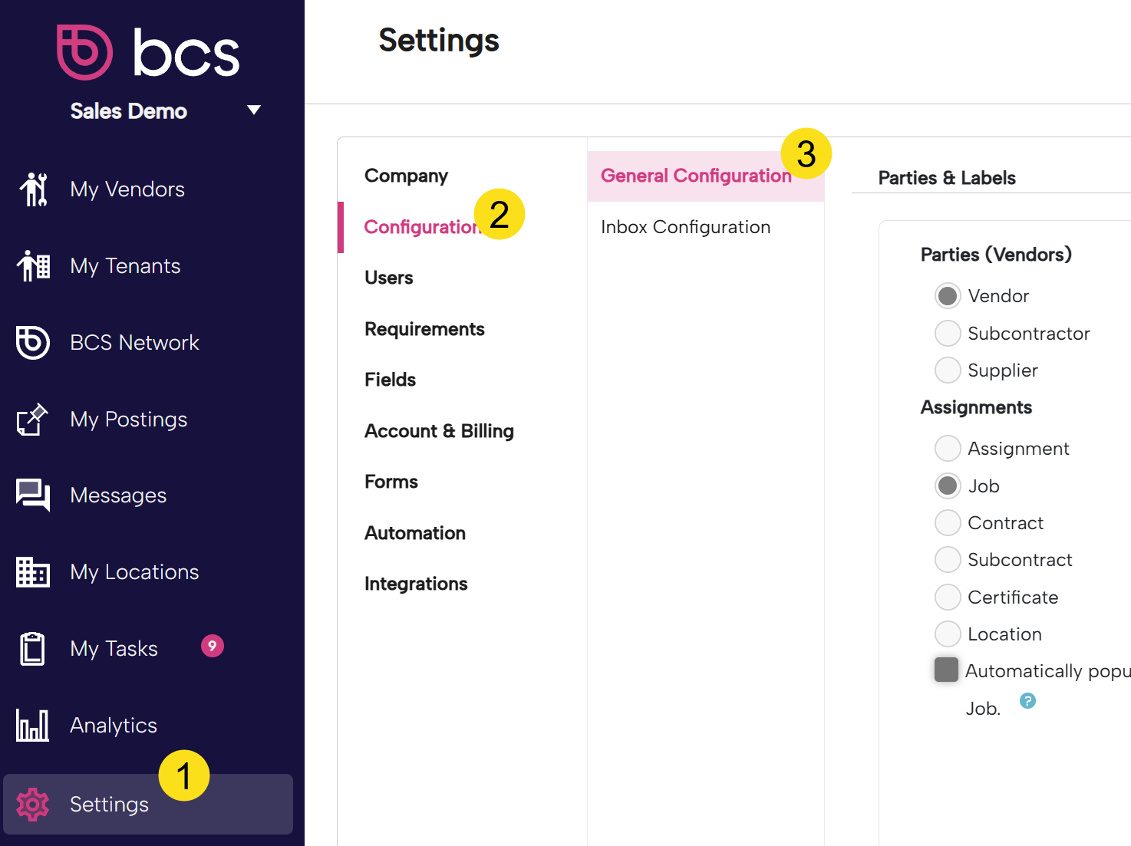
Task: Open Analytics via the bar chart icon
Action: click(32, 726)
